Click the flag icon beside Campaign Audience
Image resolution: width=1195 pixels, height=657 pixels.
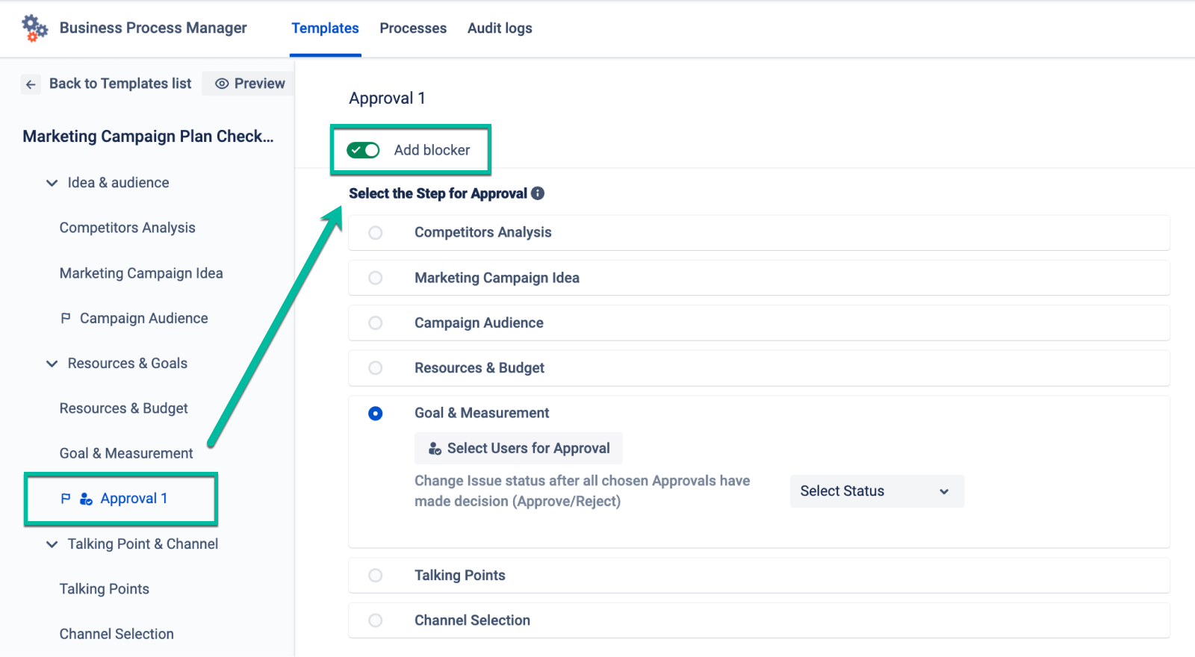point(66,318)
